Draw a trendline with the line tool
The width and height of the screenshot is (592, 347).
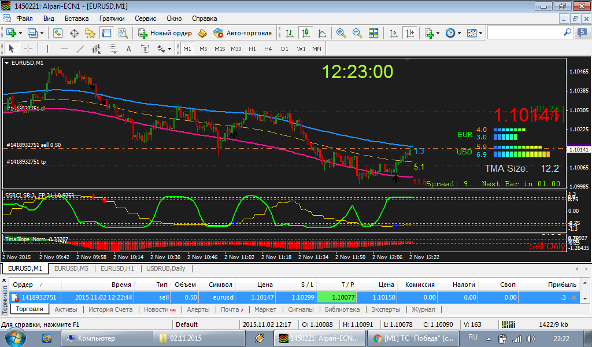tap(80, 49)
